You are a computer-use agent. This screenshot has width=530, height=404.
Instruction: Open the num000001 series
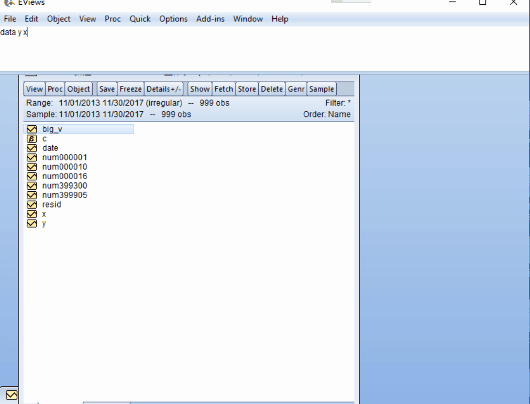pyautogui.click(x=64, y=157)
